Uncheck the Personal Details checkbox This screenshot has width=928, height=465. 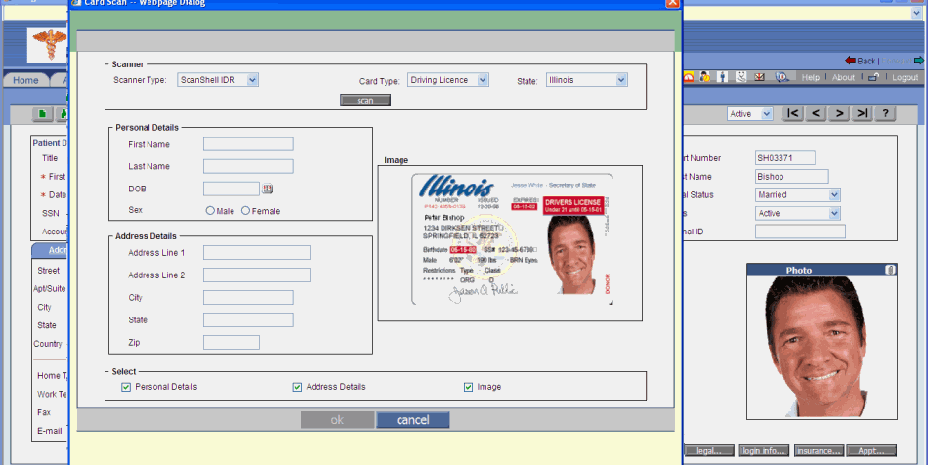pyautogui.click(x=126, y=387)
